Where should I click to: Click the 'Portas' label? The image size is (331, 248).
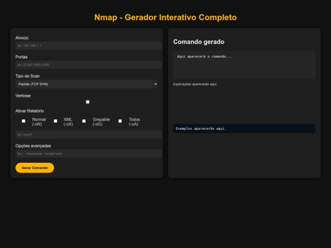pos(21,57)
